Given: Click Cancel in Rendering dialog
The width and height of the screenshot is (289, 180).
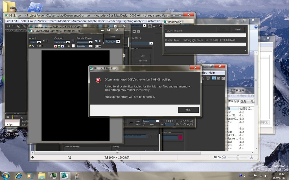Looking at the screenshot, I should tap(238, 29).
